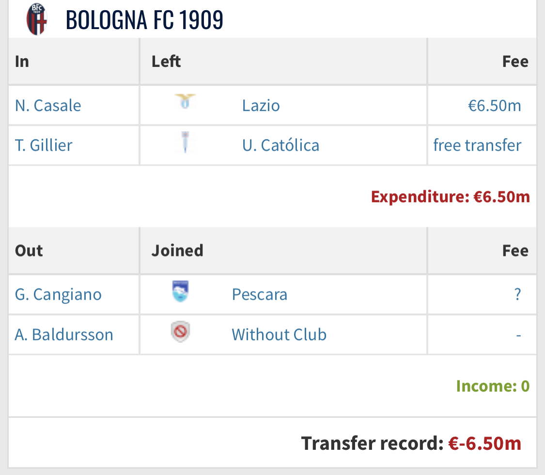
Task: Click the question mark fee for Cangiano
Action: click(517, 295)
